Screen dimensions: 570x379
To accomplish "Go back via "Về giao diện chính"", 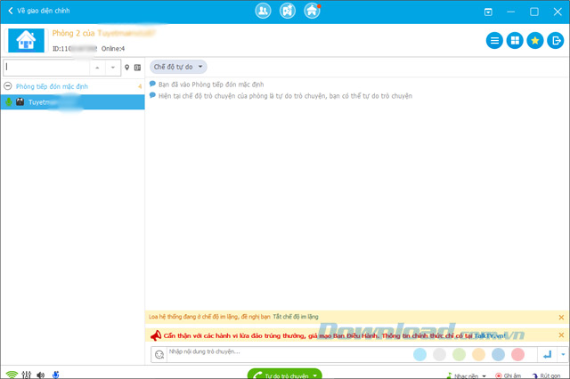I will pyautogui.click(x=38, y=11).
